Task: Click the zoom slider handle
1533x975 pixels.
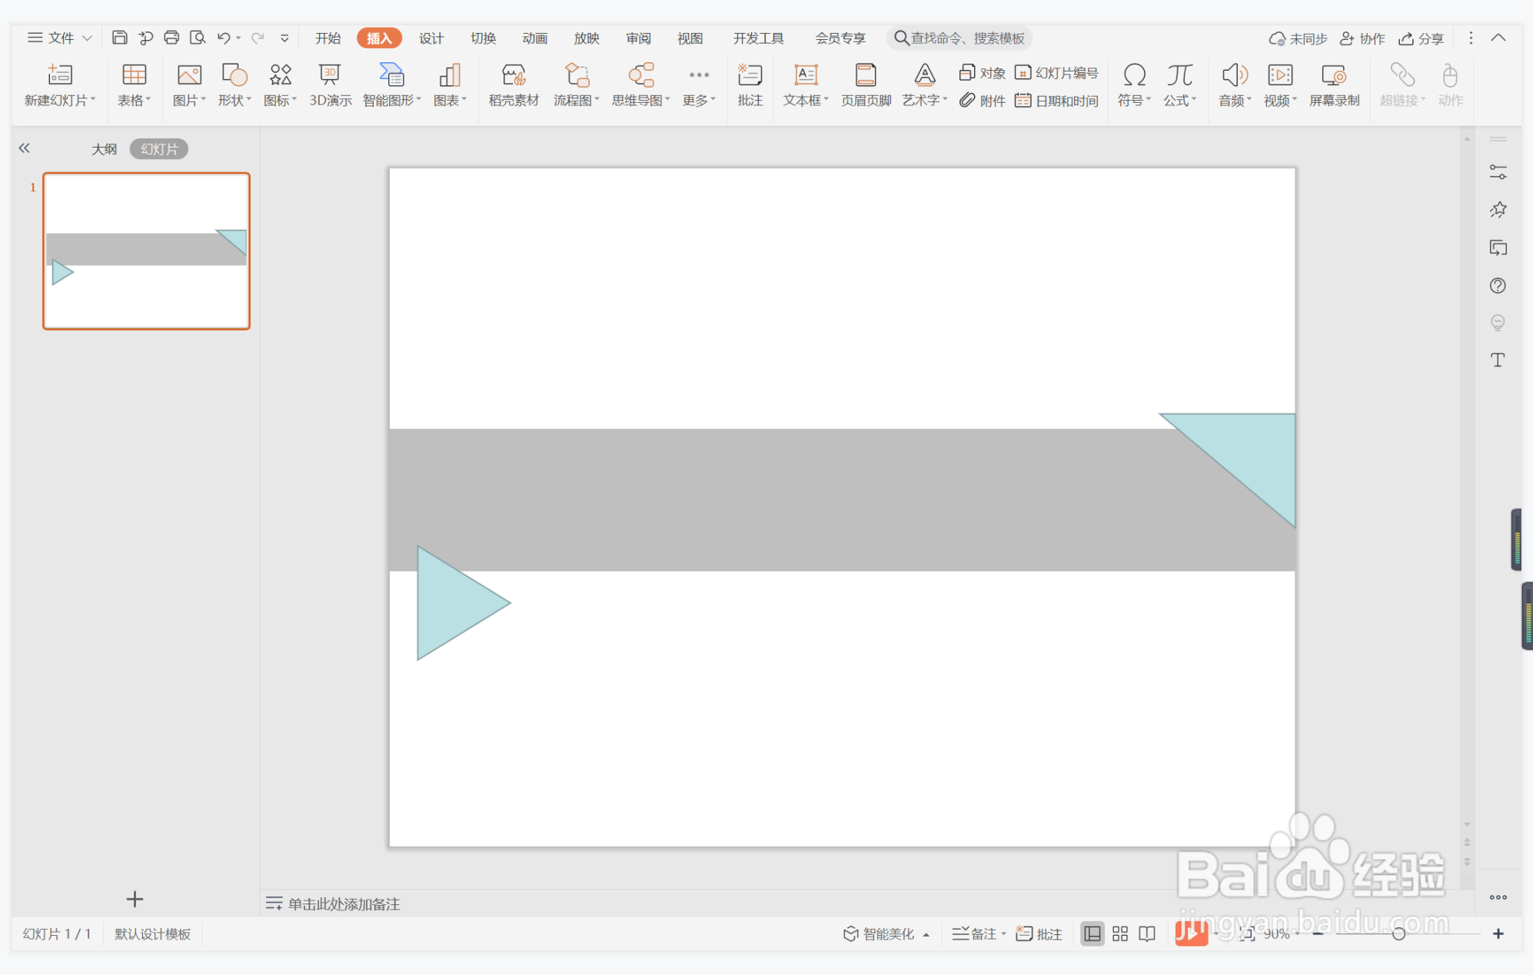Action: point(1399,934)
